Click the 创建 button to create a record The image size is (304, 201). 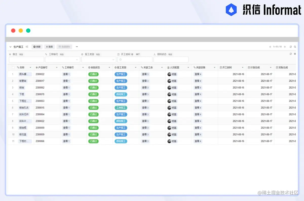pyautogui.click(x=37, y=47)
